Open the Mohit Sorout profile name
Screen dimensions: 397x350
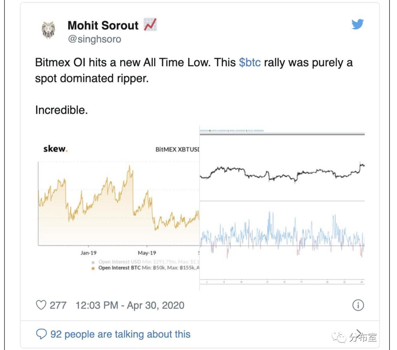103,26
